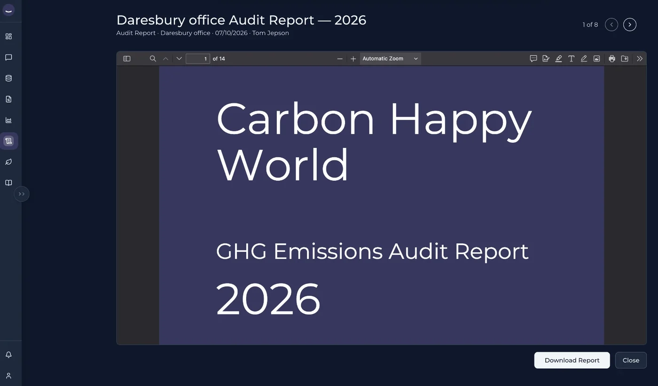658x386 pixels.
Task: Open the analytics chart sidebar icon
Action: [8, 120]
